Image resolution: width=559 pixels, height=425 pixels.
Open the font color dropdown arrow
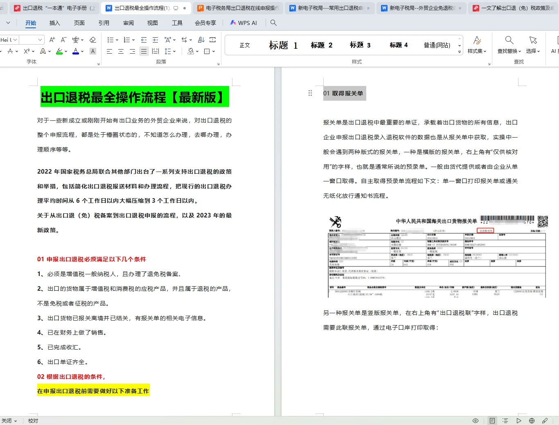pos(82,51)
